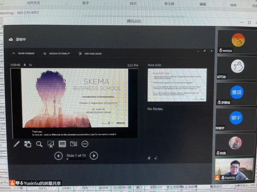Click the muted microphone icon beside wenyu
This screenshot has height=192, width=257.
(x=220, y=50)
